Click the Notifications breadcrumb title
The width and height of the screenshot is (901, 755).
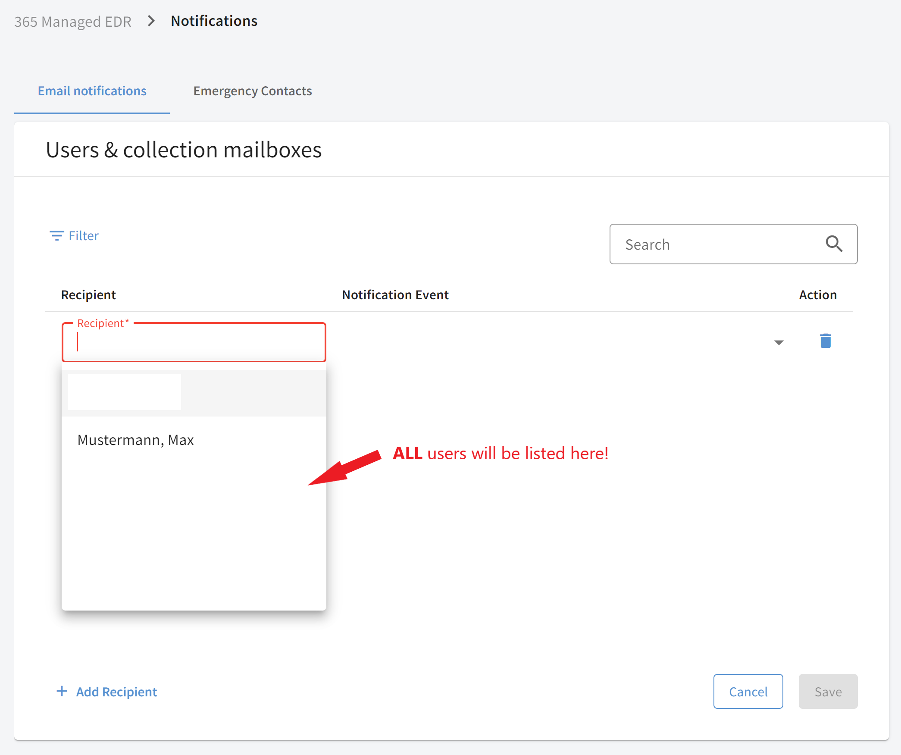[214, 21]
